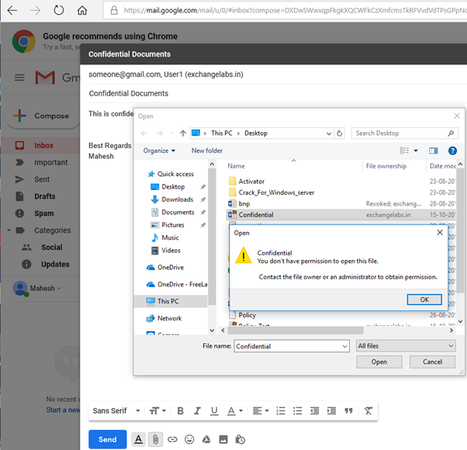Open the address bar path dropdown
This screenshot has width=467, height=450.
[x=328, y=133]
